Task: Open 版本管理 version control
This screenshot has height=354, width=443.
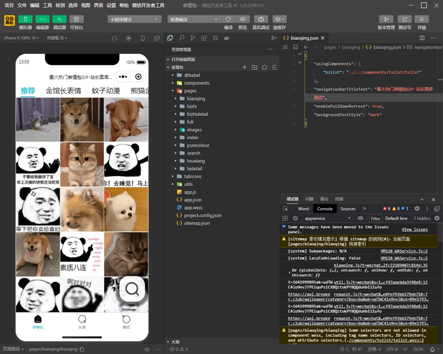Action: point(386,19)
